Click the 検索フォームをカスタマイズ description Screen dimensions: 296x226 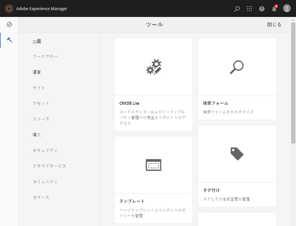pos(228,112)
